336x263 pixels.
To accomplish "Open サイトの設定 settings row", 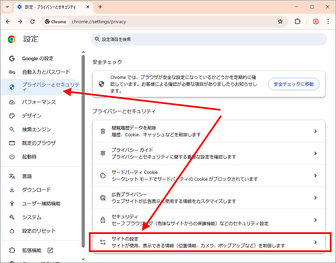I will (x=209, y=242).
